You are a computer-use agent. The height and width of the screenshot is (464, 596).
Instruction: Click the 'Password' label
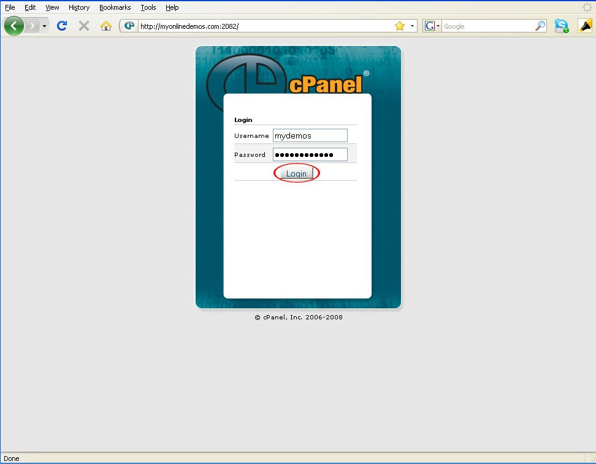pyautogui.click(x=250, y=154)
